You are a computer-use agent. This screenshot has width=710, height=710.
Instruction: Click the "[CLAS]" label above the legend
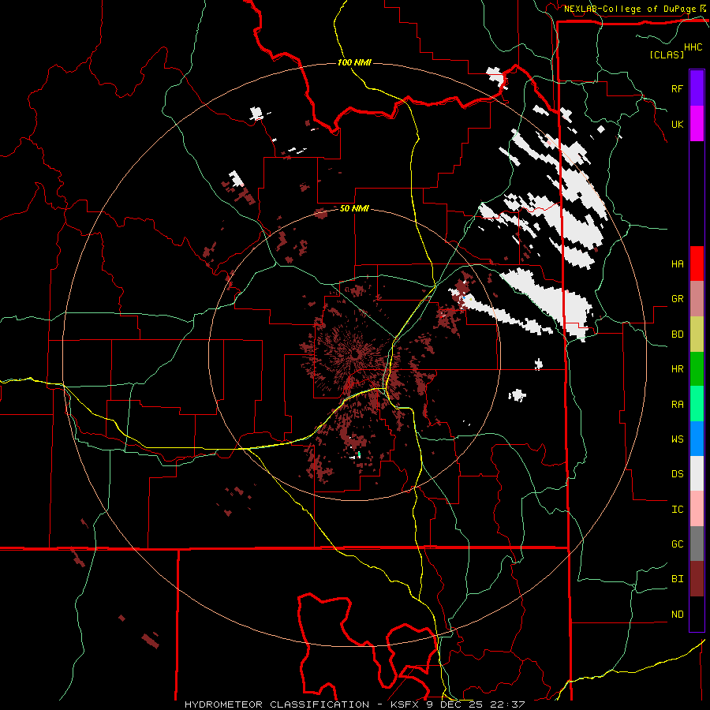667,54
